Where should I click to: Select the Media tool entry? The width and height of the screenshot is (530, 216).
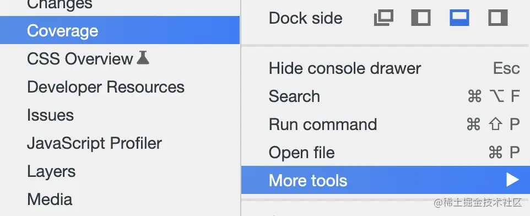(x=50, y=199)
